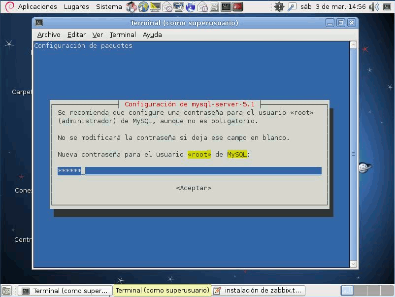Switch to 'instalación de zabbix' taskbar window

(x=259, y=291)
